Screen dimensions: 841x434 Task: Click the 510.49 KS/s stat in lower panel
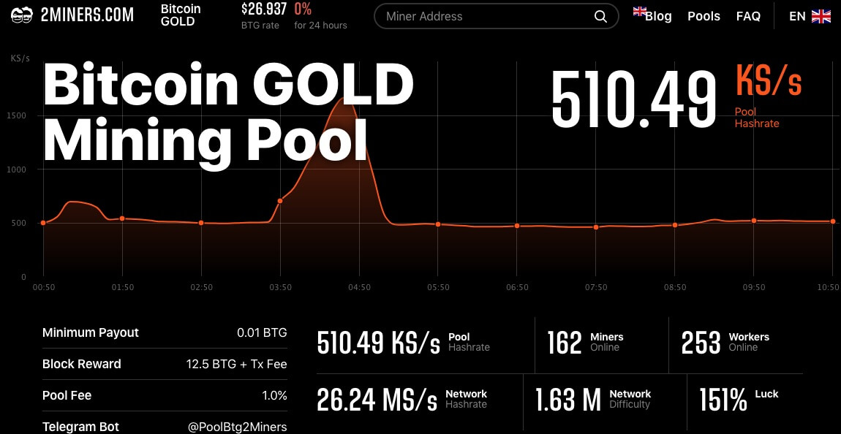pyautogui.click(x=404, y=343)
